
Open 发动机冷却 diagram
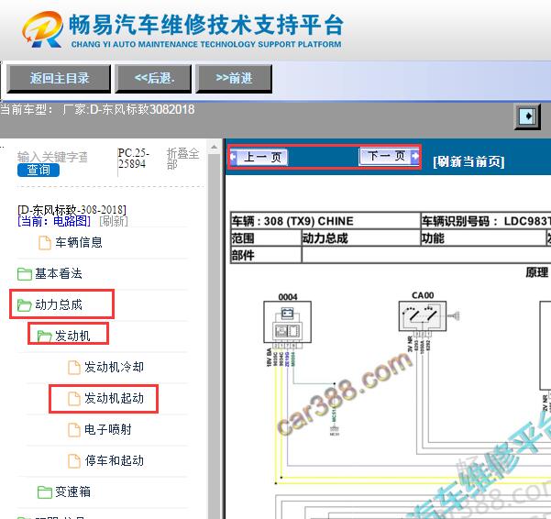114,367
